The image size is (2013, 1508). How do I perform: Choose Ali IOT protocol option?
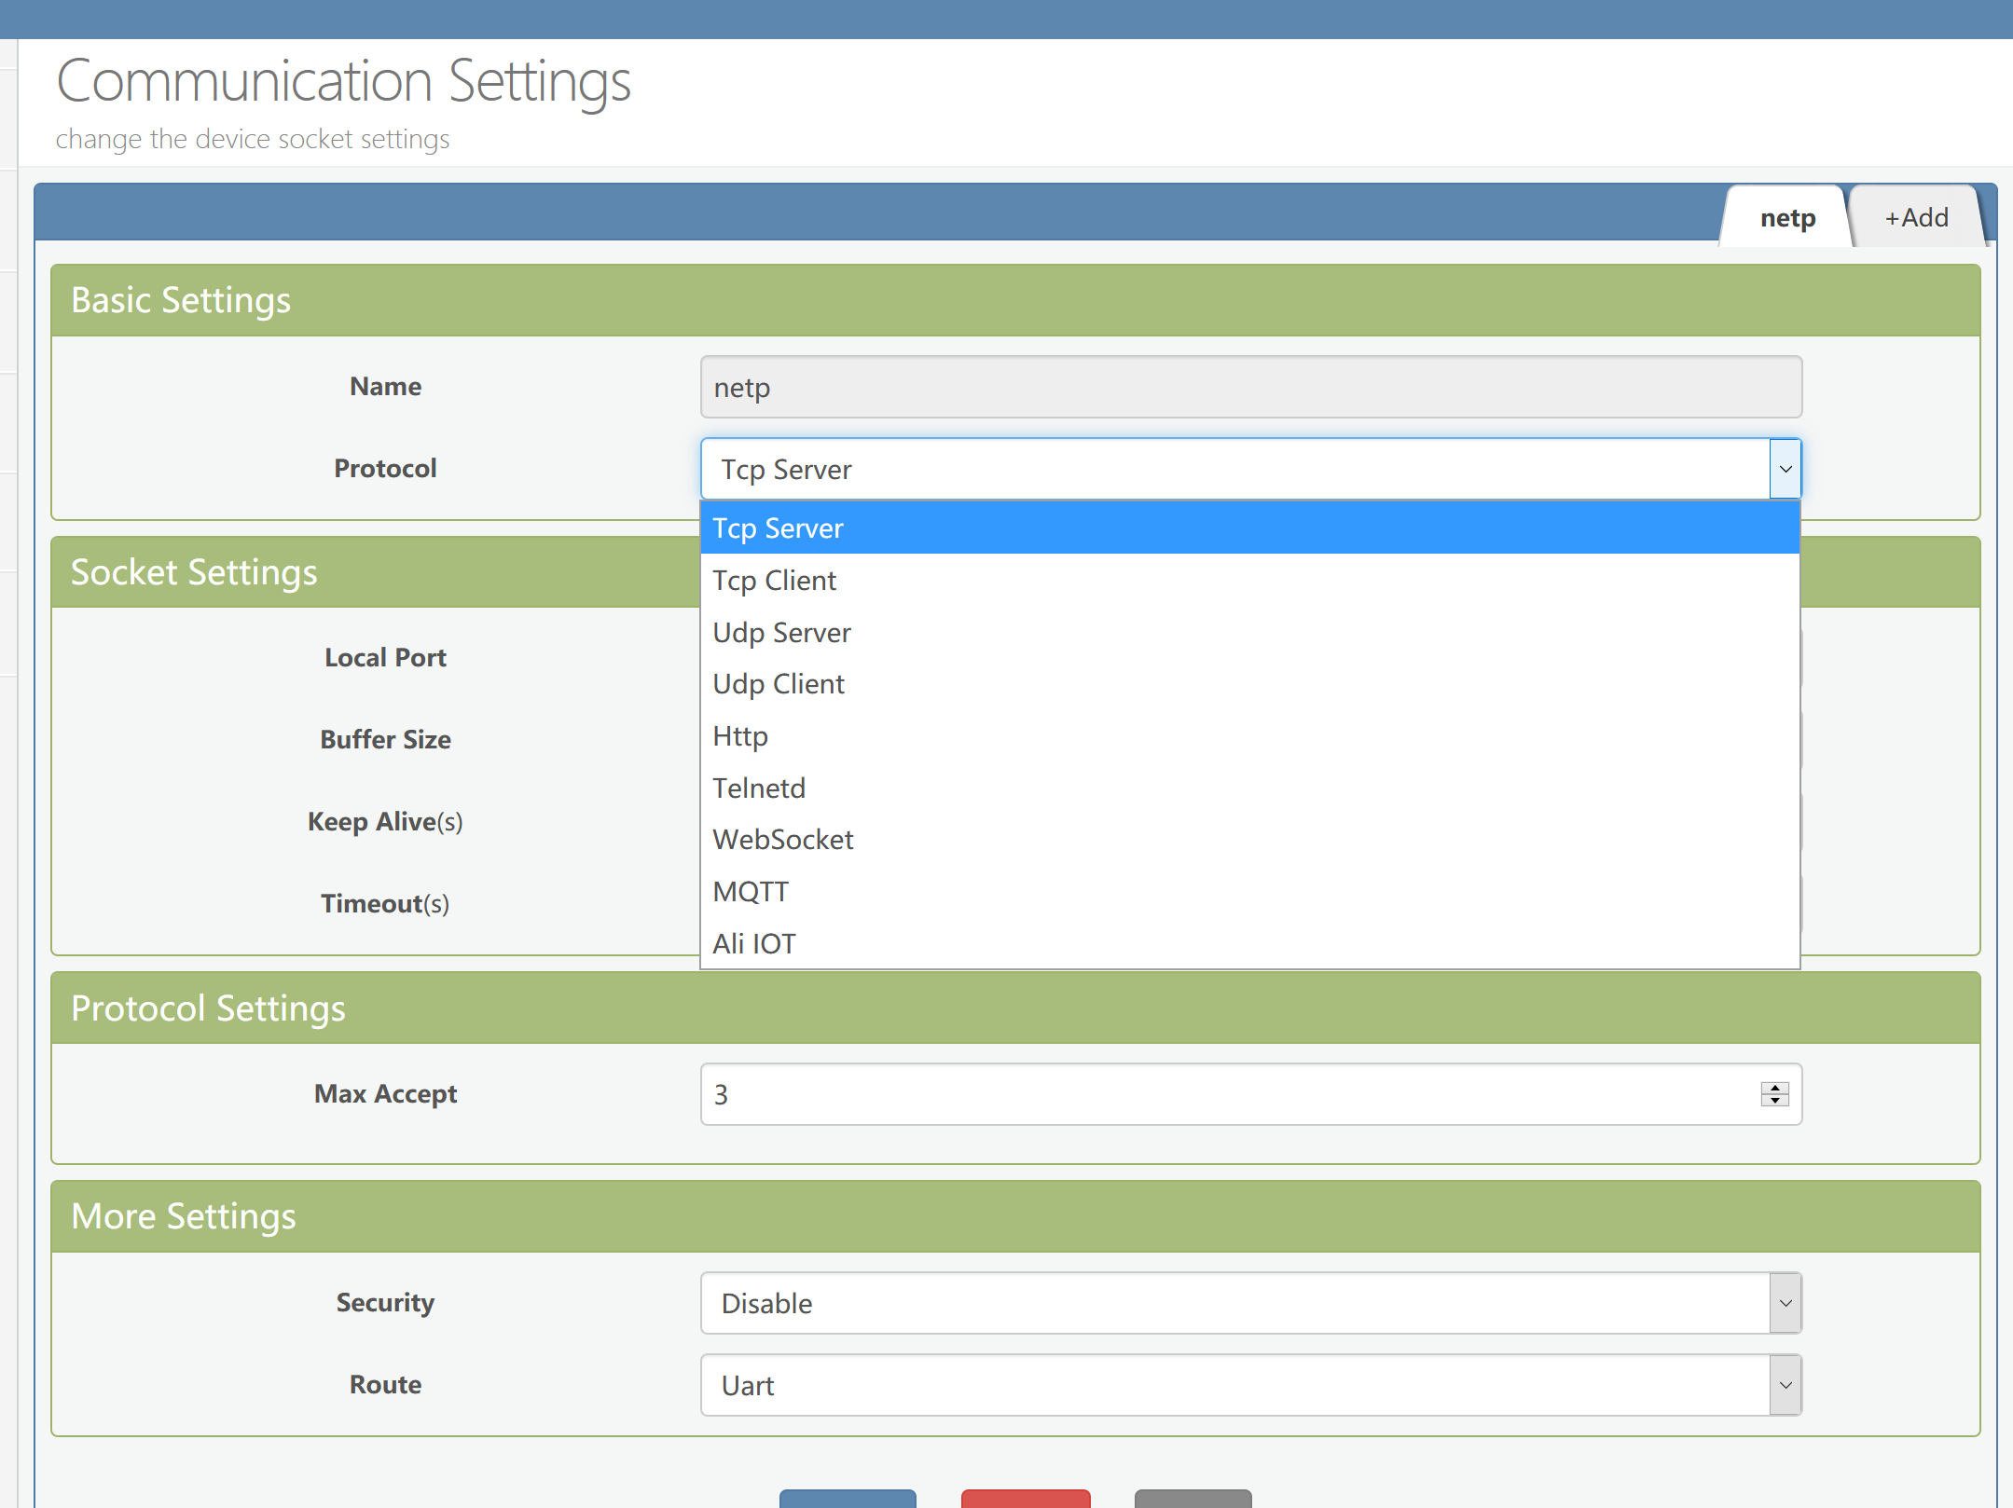tap(753, 944)
